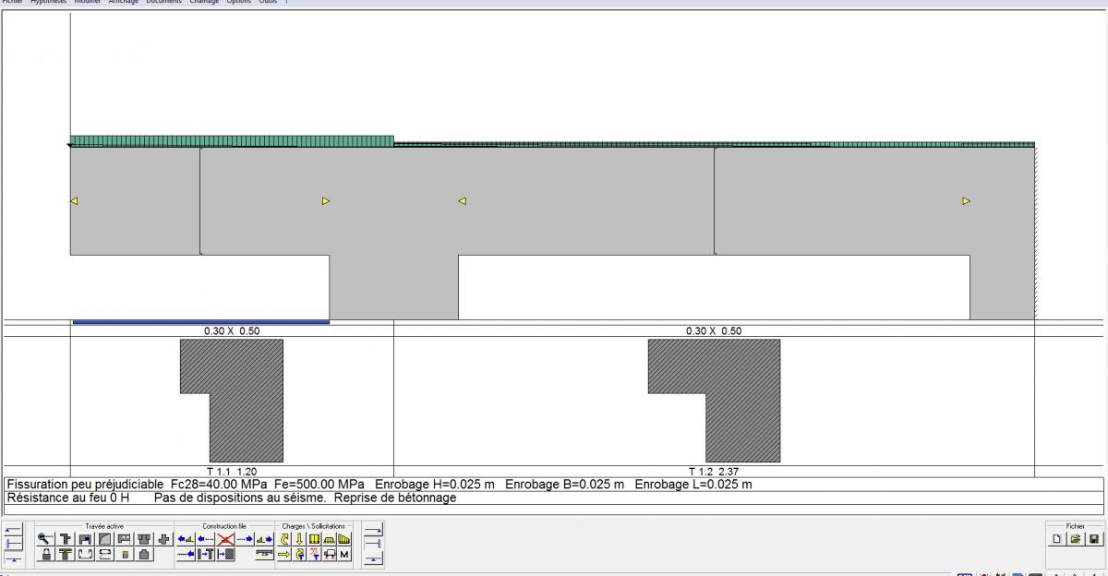Image resolution: width=1108 pixels, height=576 pixels.
Task: Click 'Résistance au feu 0 H' text
Action: click(x=67, y=498)
